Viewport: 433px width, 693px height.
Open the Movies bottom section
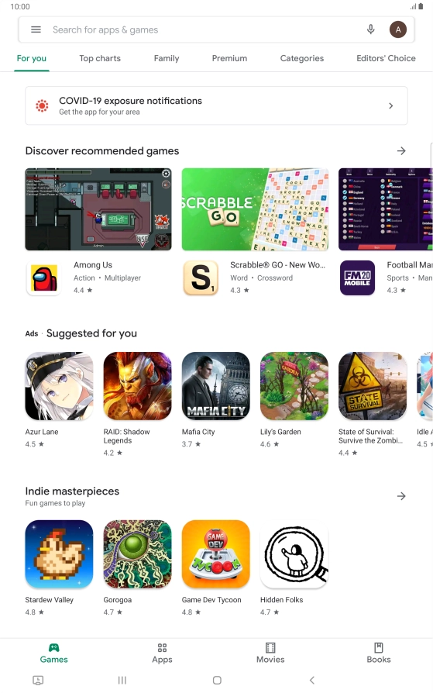tap(270, 653)
